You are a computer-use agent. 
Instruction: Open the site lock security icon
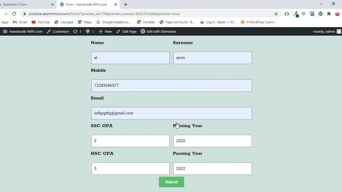pyautogui.click(x=25, y=14)
